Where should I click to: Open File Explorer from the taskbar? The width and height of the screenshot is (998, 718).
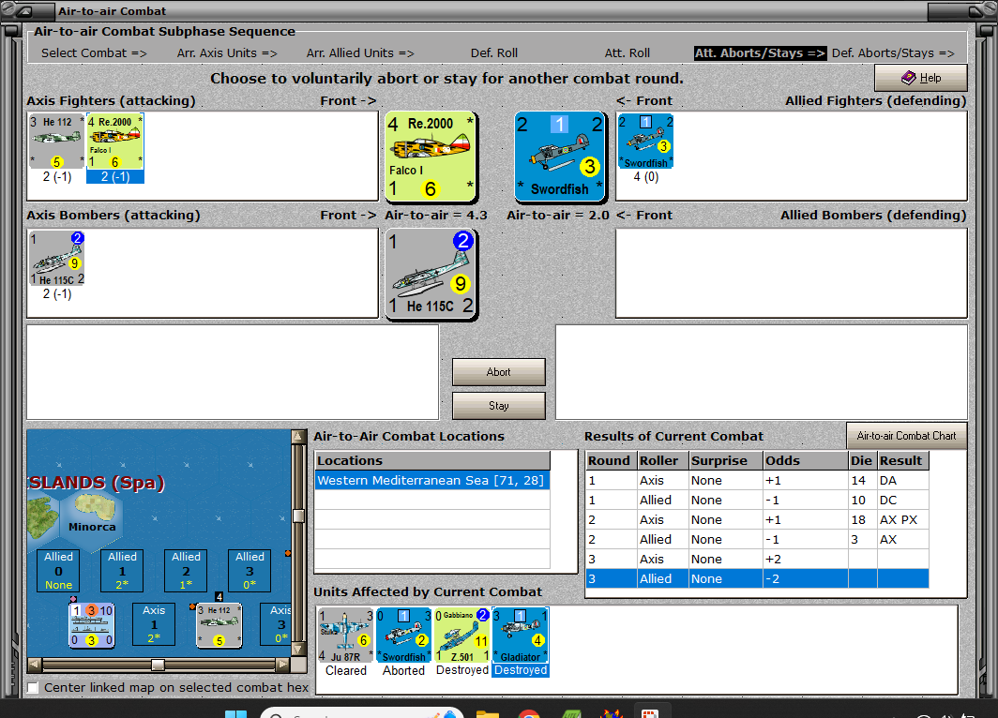click(488, 713)
